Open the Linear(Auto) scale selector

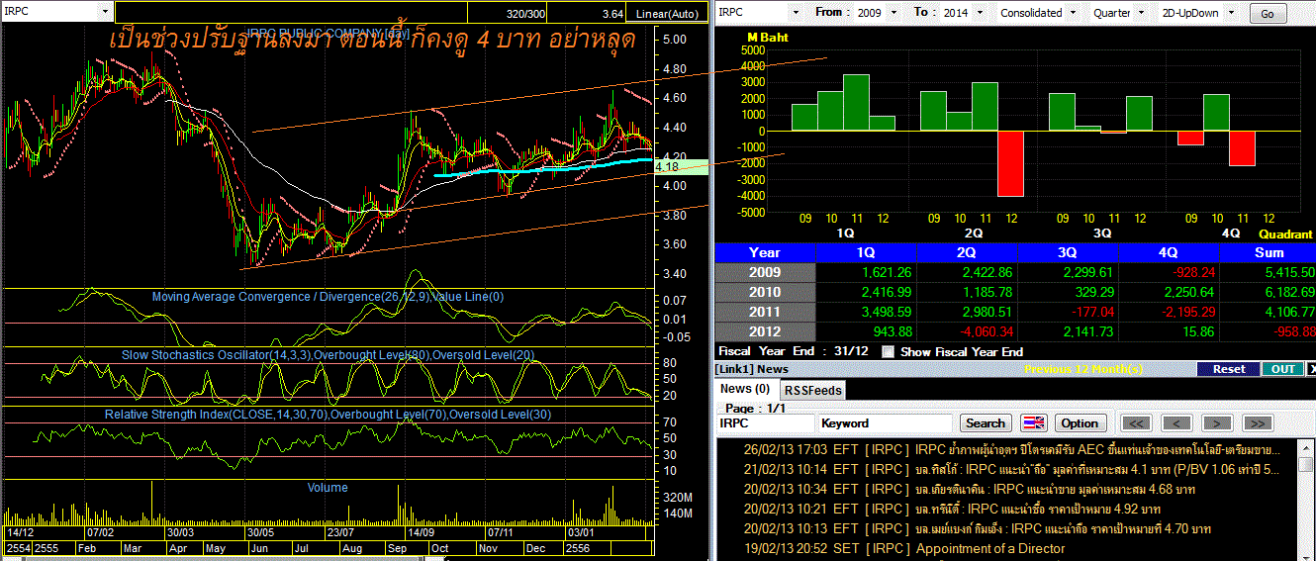tap(666, 13)
